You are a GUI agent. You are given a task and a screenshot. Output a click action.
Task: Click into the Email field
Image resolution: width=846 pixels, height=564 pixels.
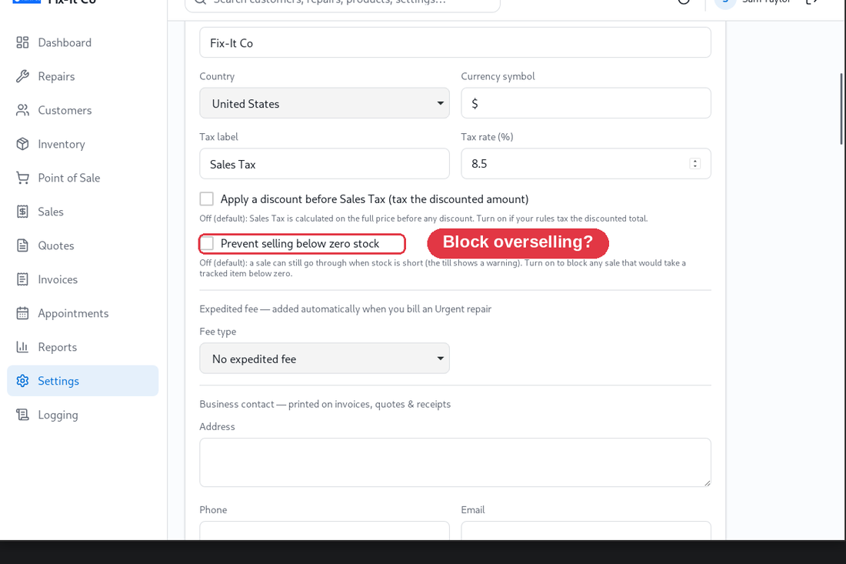(586, 531)
